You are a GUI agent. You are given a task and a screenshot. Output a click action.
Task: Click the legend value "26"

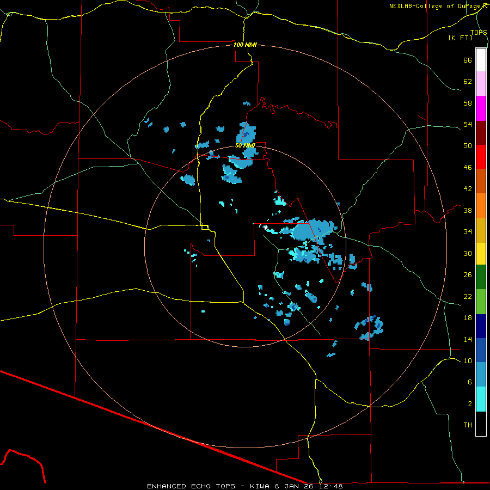coord(468,275)
